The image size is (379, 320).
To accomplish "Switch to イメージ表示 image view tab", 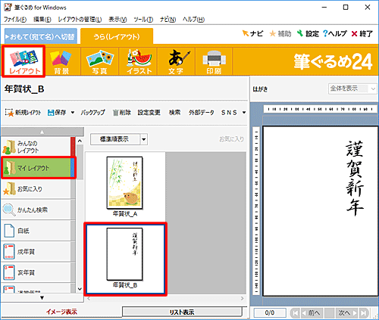I will point(61,312).
